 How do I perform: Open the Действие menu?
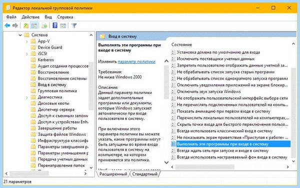(30, 17)
